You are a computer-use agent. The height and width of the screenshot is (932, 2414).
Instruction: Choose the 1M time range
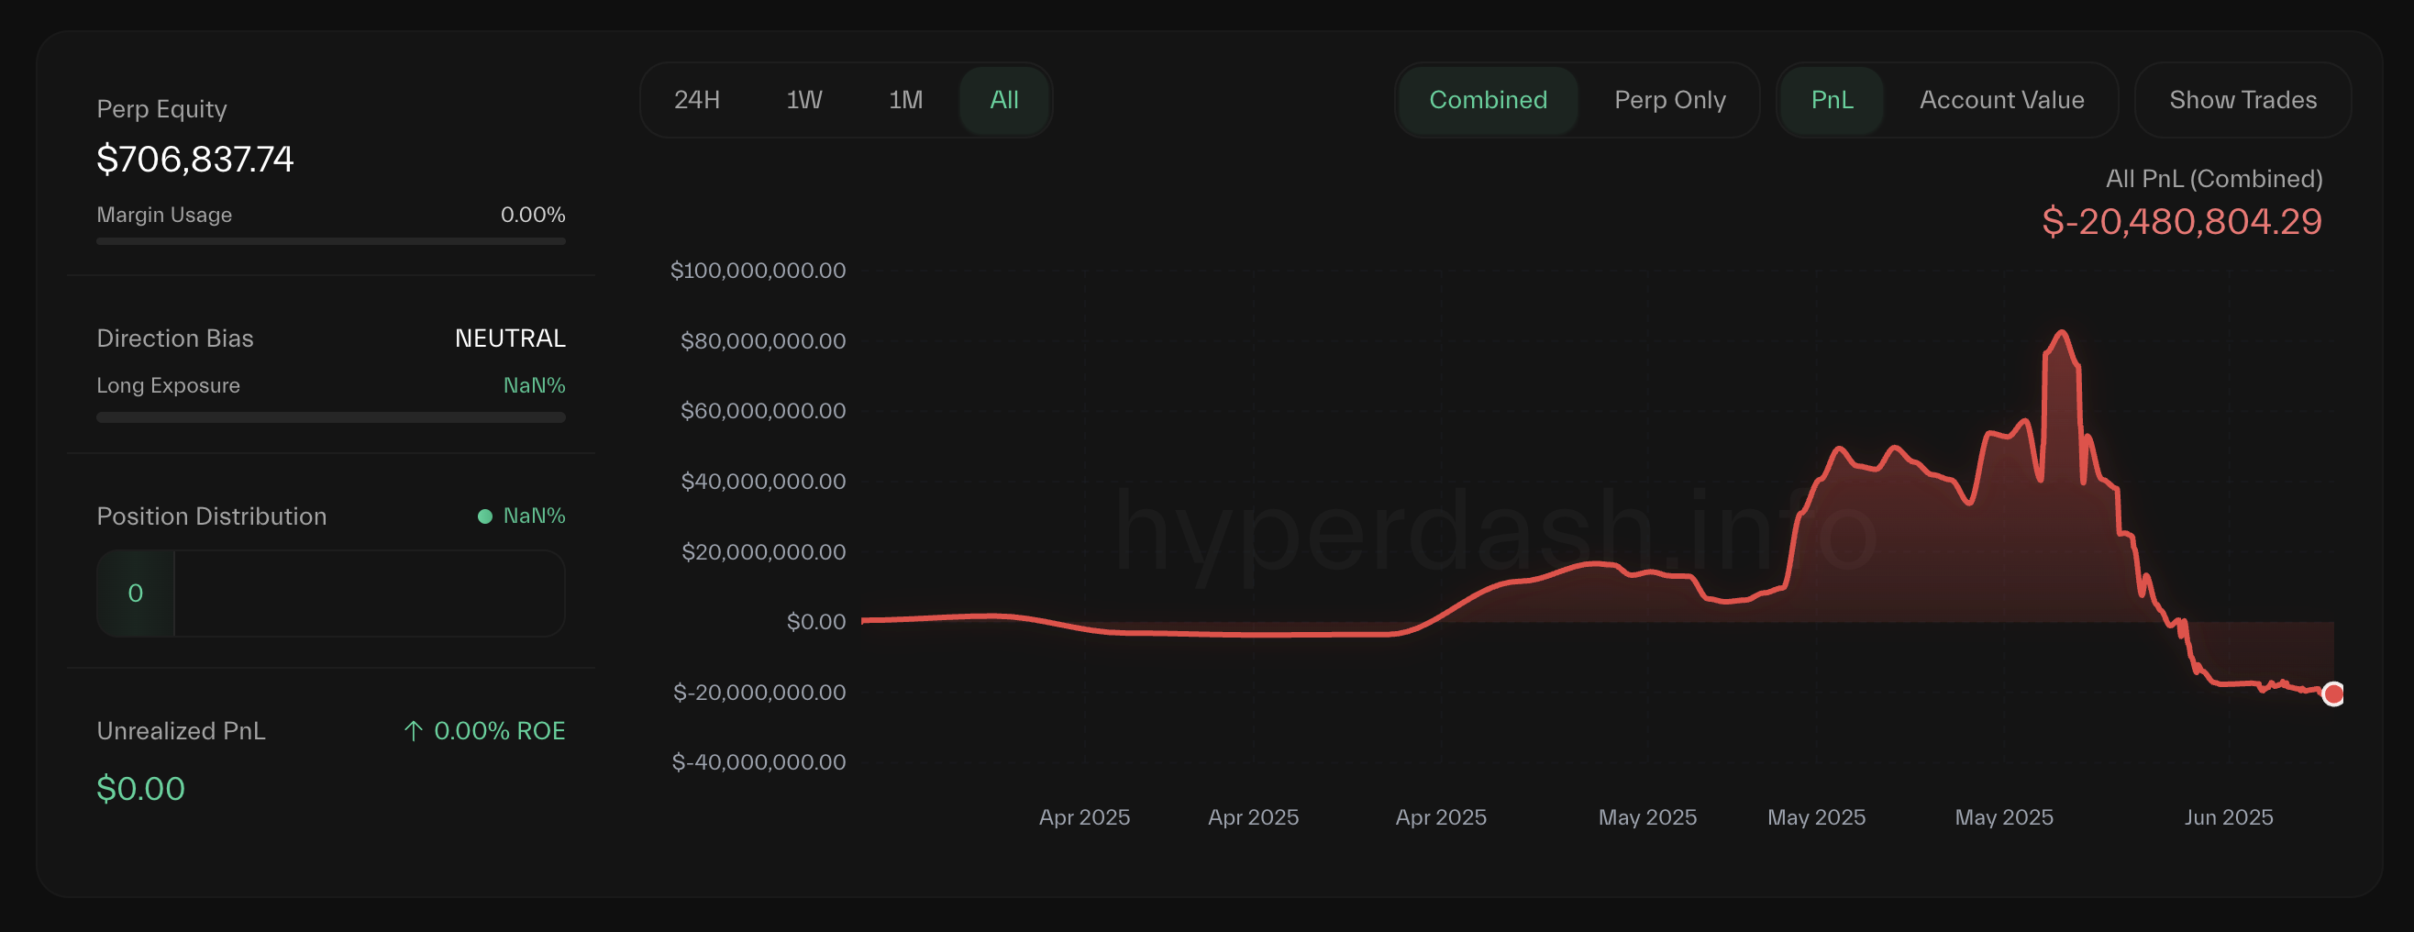905,100
